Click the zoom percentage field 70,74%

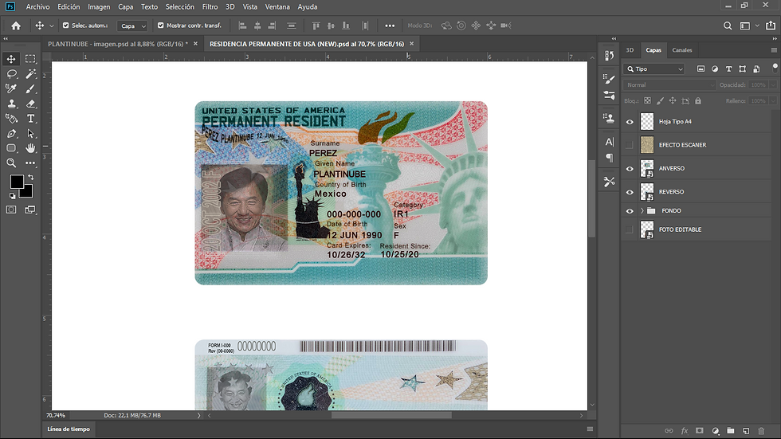(x=56, y=415)
